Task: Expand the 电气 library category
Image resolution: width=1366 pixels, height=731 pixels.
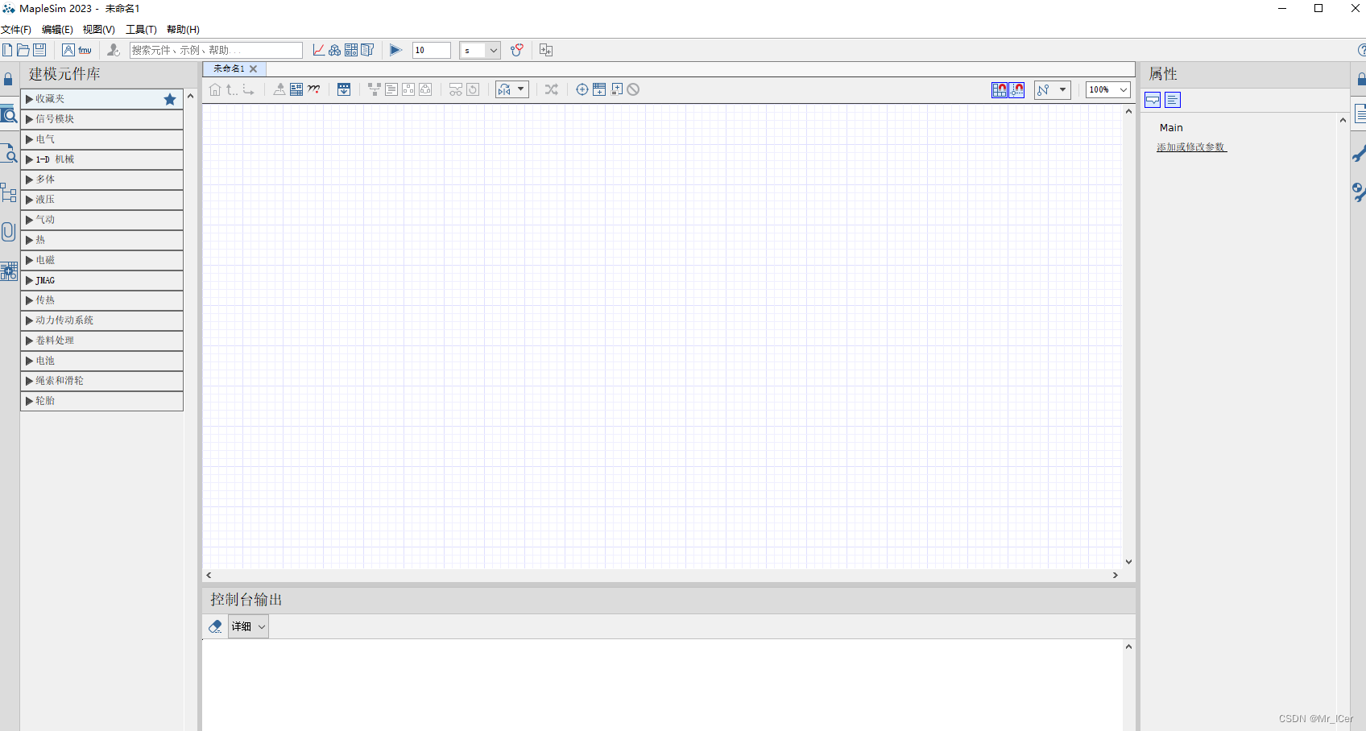Action: pos(101,139)
